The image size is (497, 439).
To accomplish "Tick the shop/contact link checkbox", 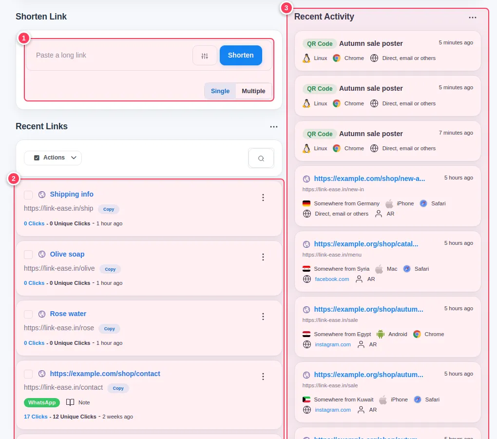I will pos(28,374).
